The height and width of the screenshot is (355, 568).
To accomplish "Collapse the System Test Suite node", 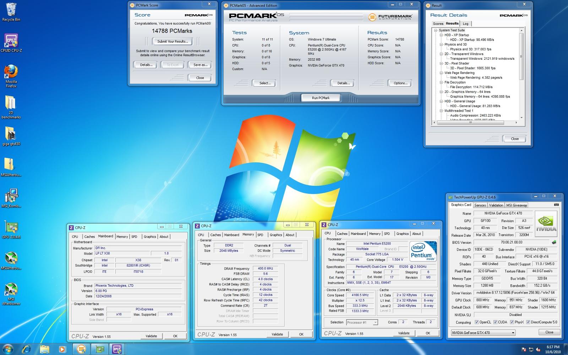I will [x=436, y=30].
